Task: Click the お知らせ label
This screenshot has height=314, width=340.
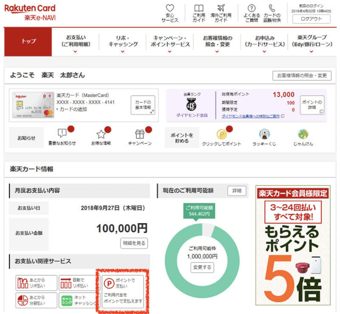Action: pyautogui.click(x=26, y=138)
